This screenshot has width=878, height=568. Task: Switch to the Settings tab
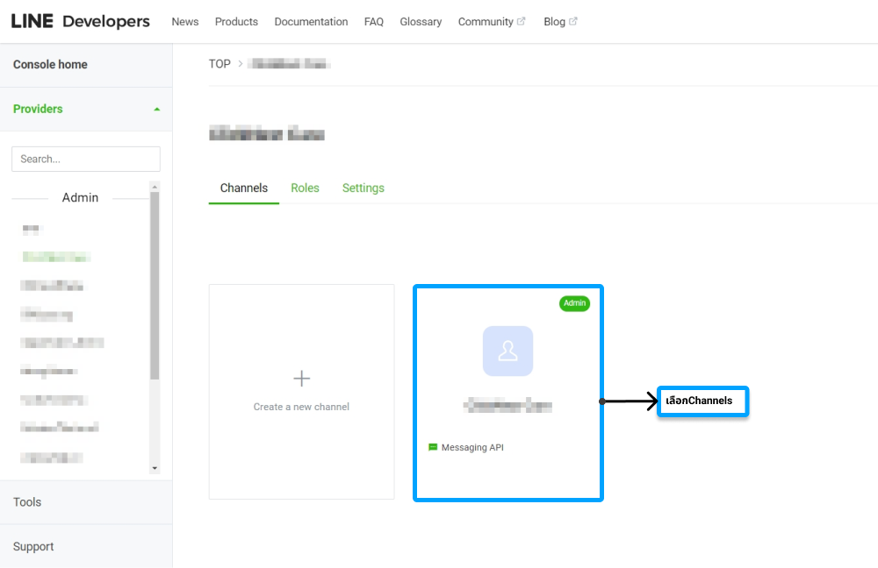pos(363,188)
